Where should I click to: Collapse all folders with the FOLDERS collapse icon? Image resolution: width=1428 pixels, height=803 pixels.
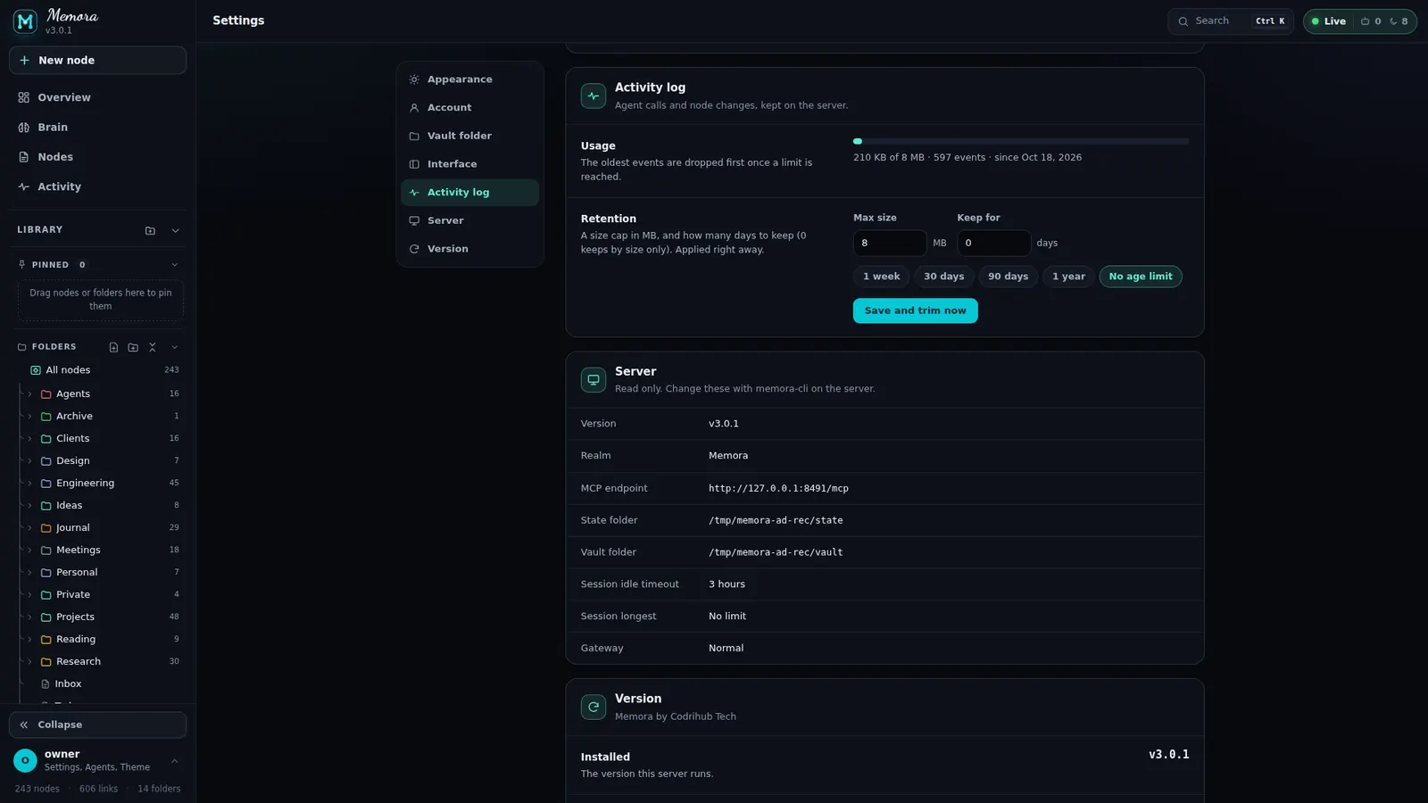coord(153,347)
